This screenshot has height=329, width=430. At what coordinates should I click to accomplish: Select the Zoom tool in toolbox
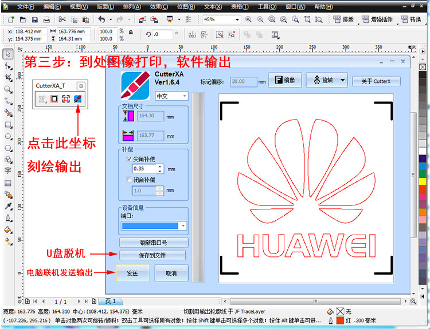pos(8,89)
